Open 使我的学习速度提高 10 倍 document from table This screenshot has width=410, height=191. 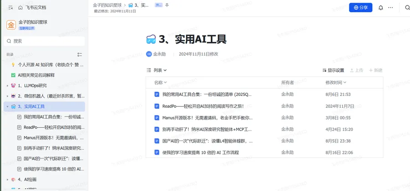[x=200, y=152]
